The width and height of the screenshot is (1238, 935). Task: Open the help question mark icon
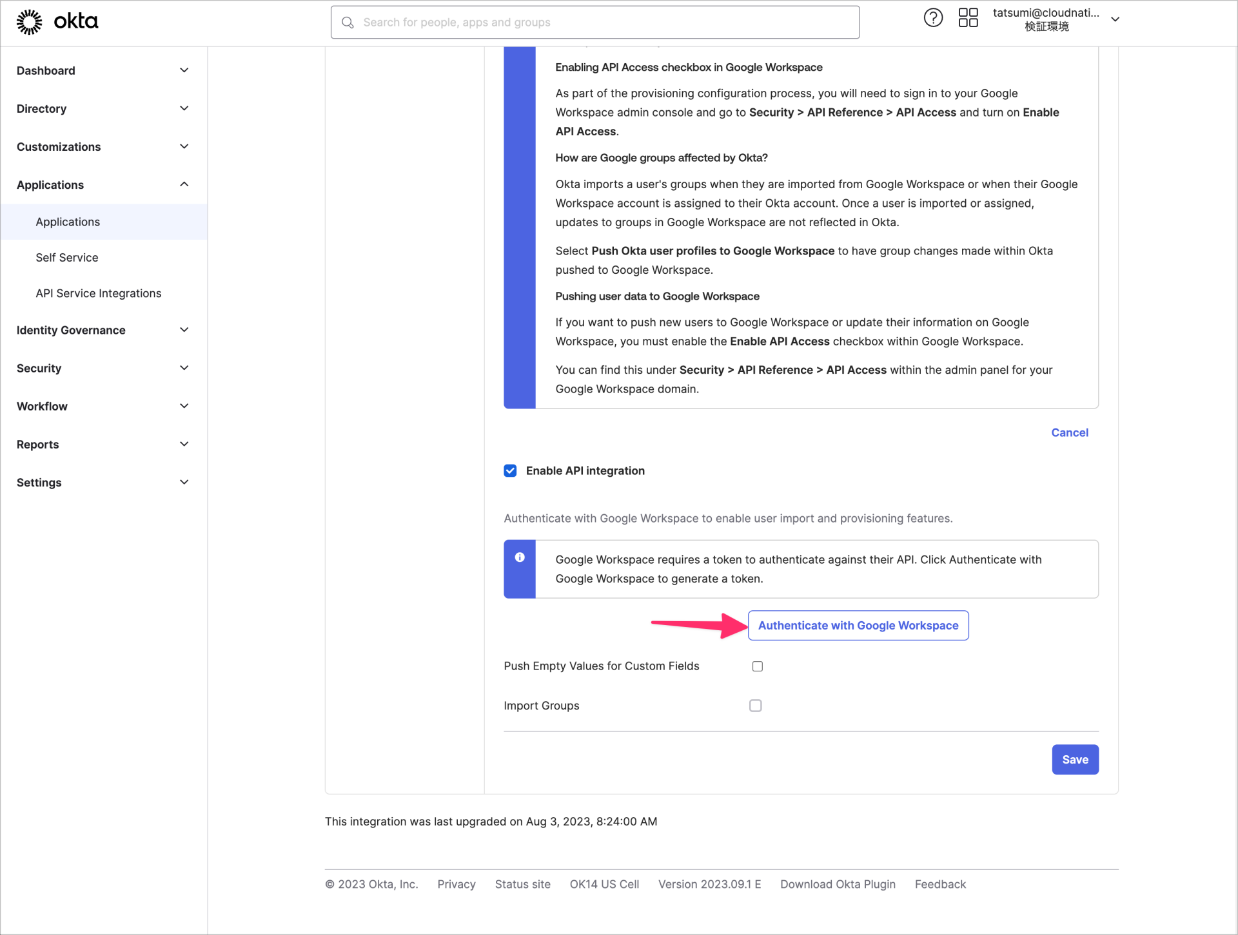click(x=933, y=17)
